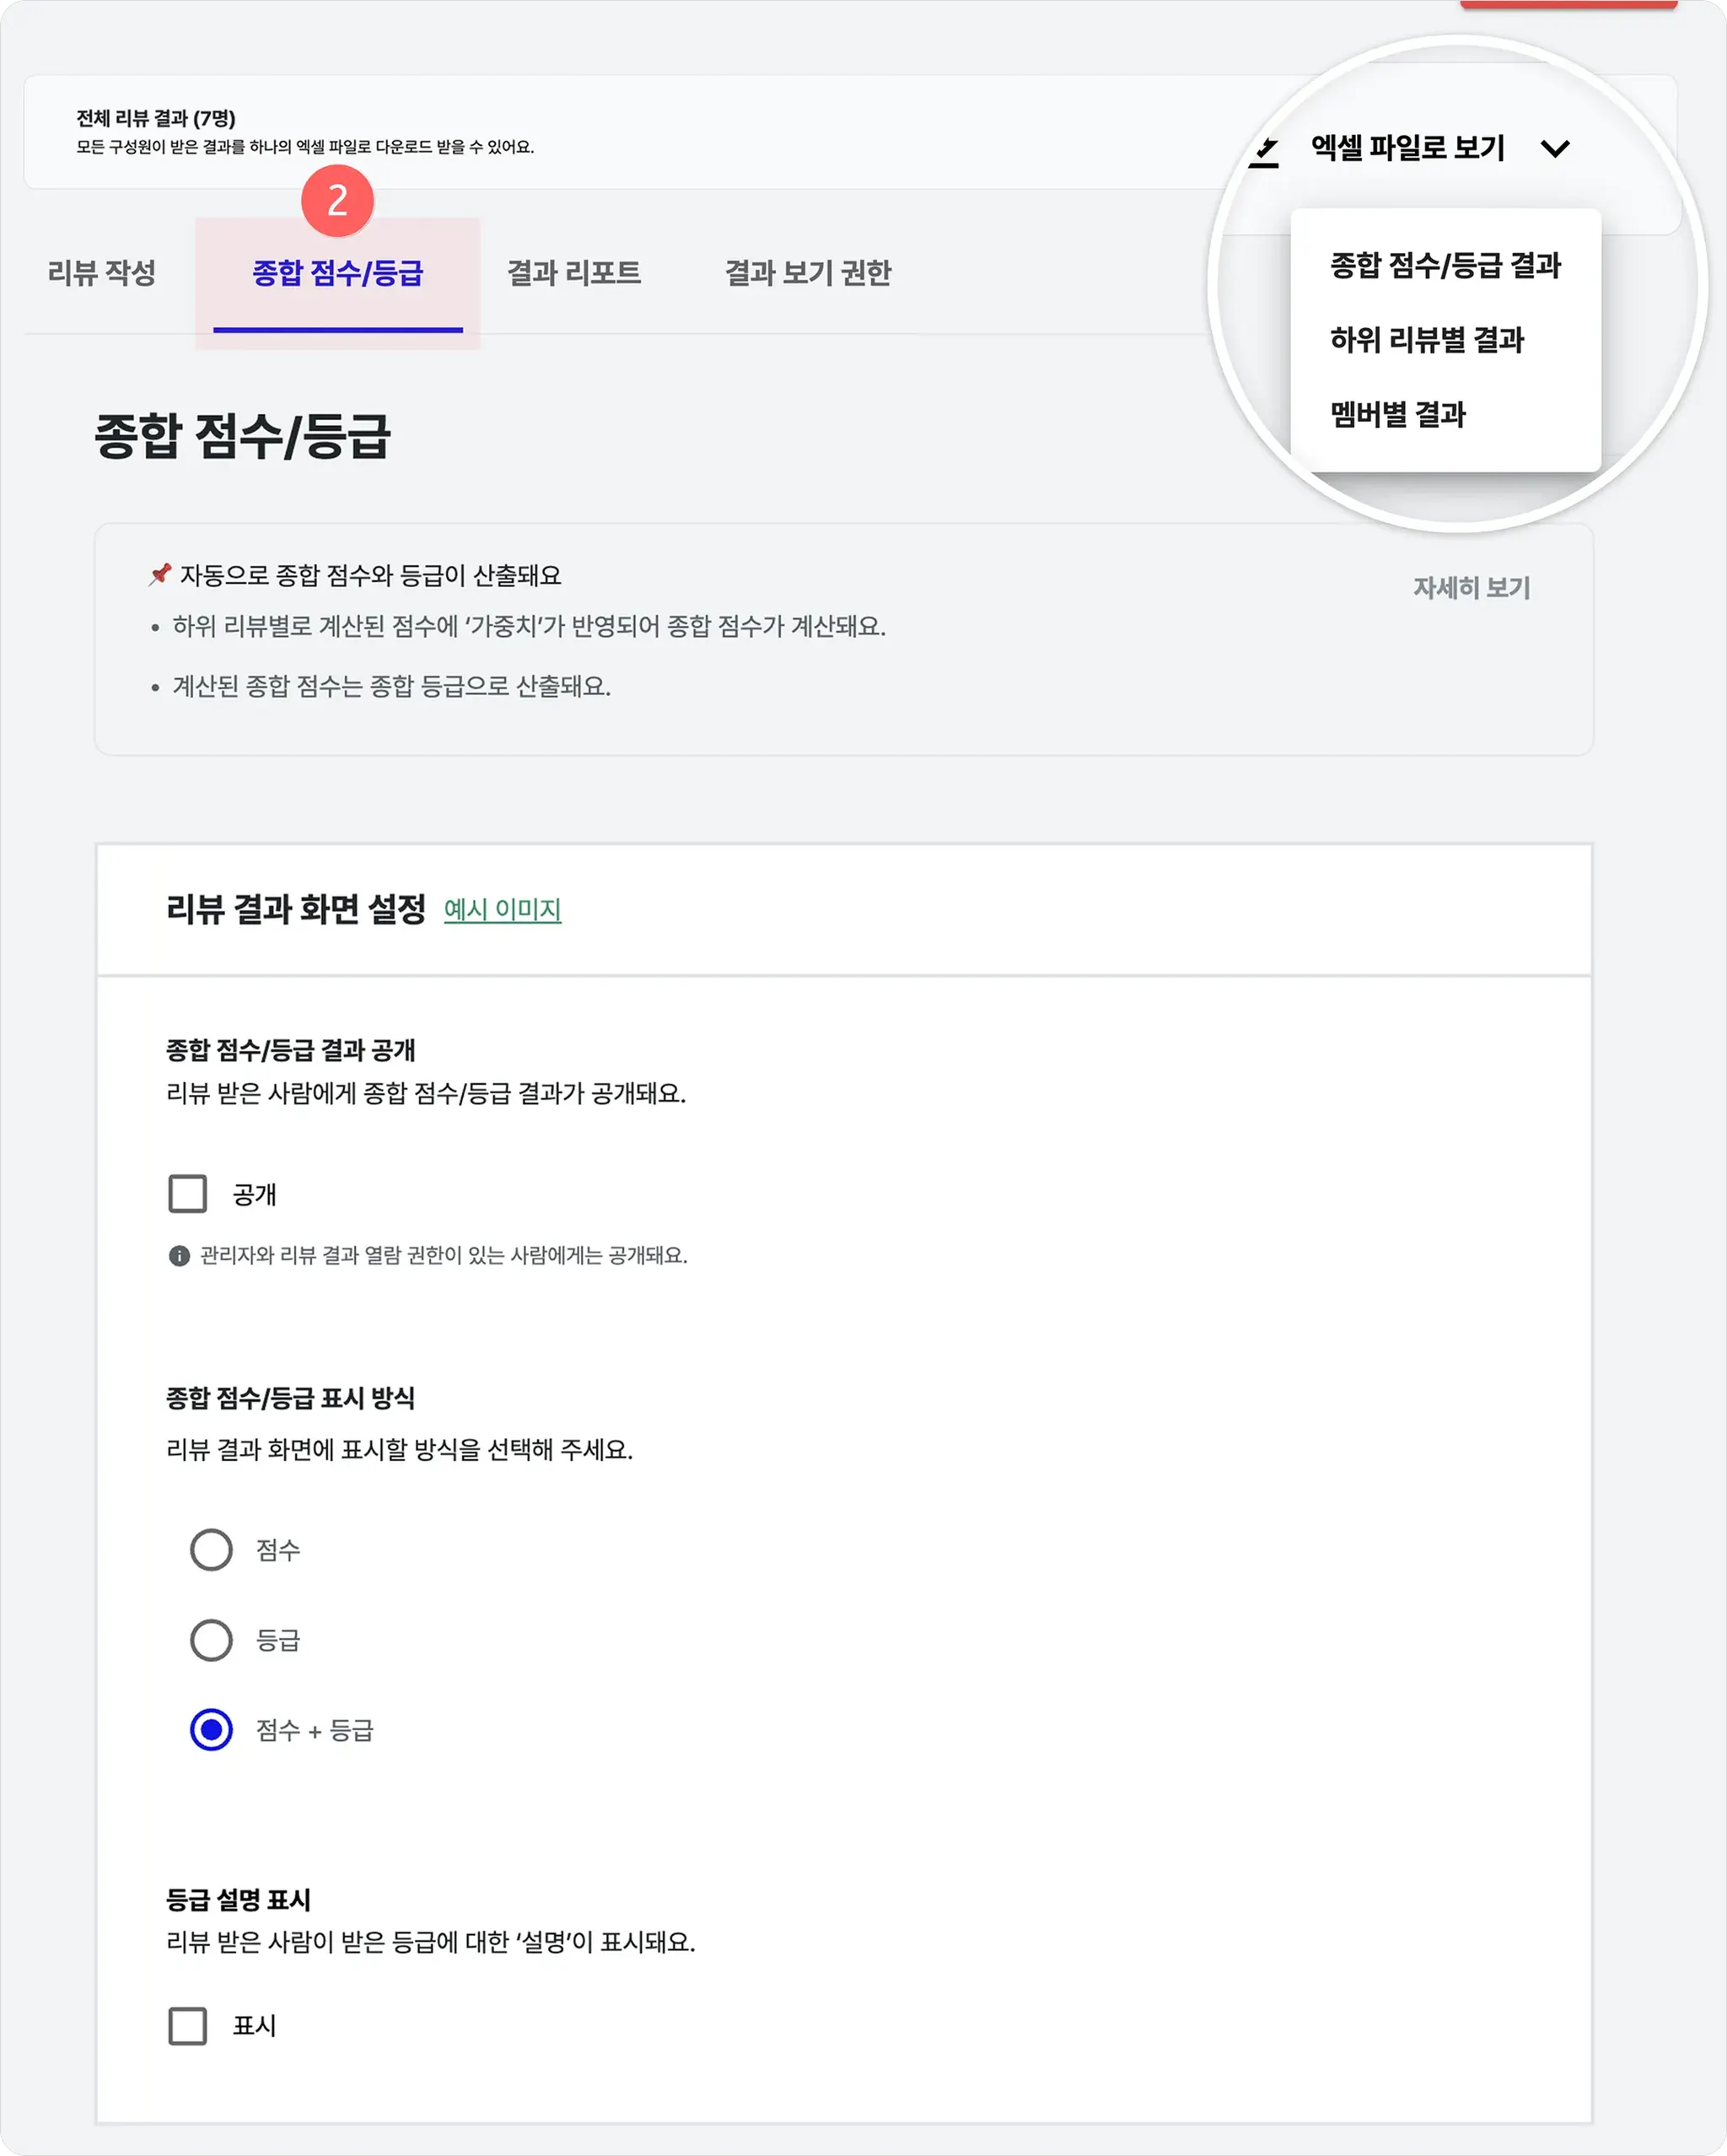Select 하위 리뷰별 결과 menu option
The height and width of the screenshot is (2156, 1727).
tap(1426, 341)
